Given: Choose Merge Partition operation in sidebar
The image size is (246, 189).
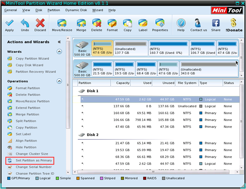Looking at the screenshot, I should tap(27, 114).
